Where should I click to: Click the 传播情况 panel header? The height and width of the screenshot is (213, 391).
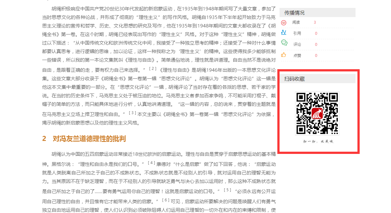click(294, 13)
